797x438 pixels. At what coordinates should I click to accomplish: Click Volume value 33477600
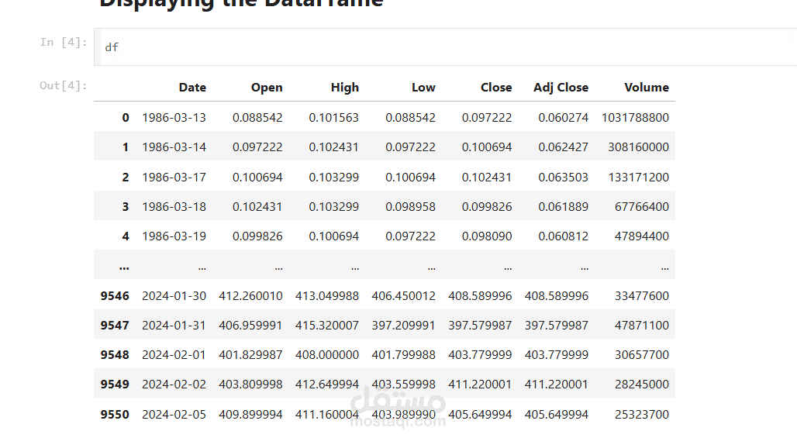pyautogui.click(x=641, y=296)
